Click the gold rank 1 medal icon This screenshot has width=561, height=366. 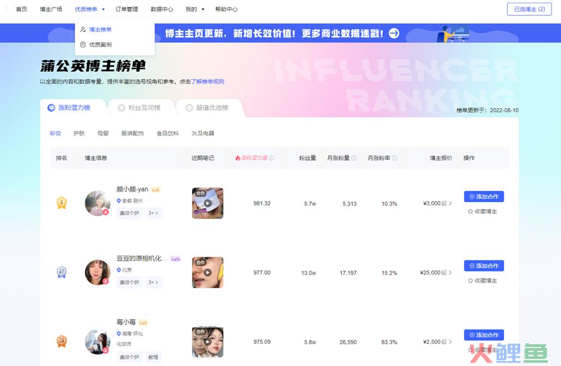(62, 203)
